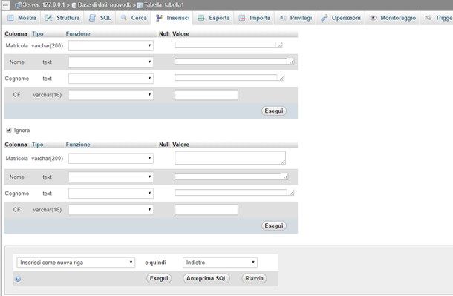Image resolution: width=453 pixels, height=296 pixels.
Task: Open Funzione dropdown for first Nome row
Action: (111, 62)
